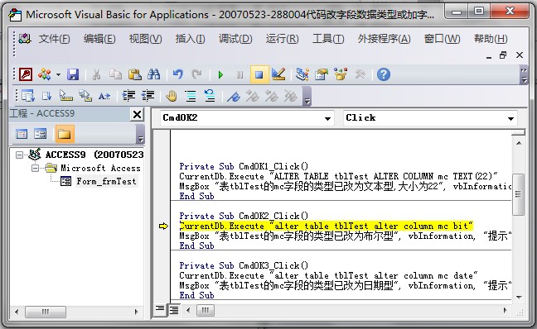Viewport: 537px width, 329px height.
Task: Save the database with the floppy icon
Action: [73, 74]
